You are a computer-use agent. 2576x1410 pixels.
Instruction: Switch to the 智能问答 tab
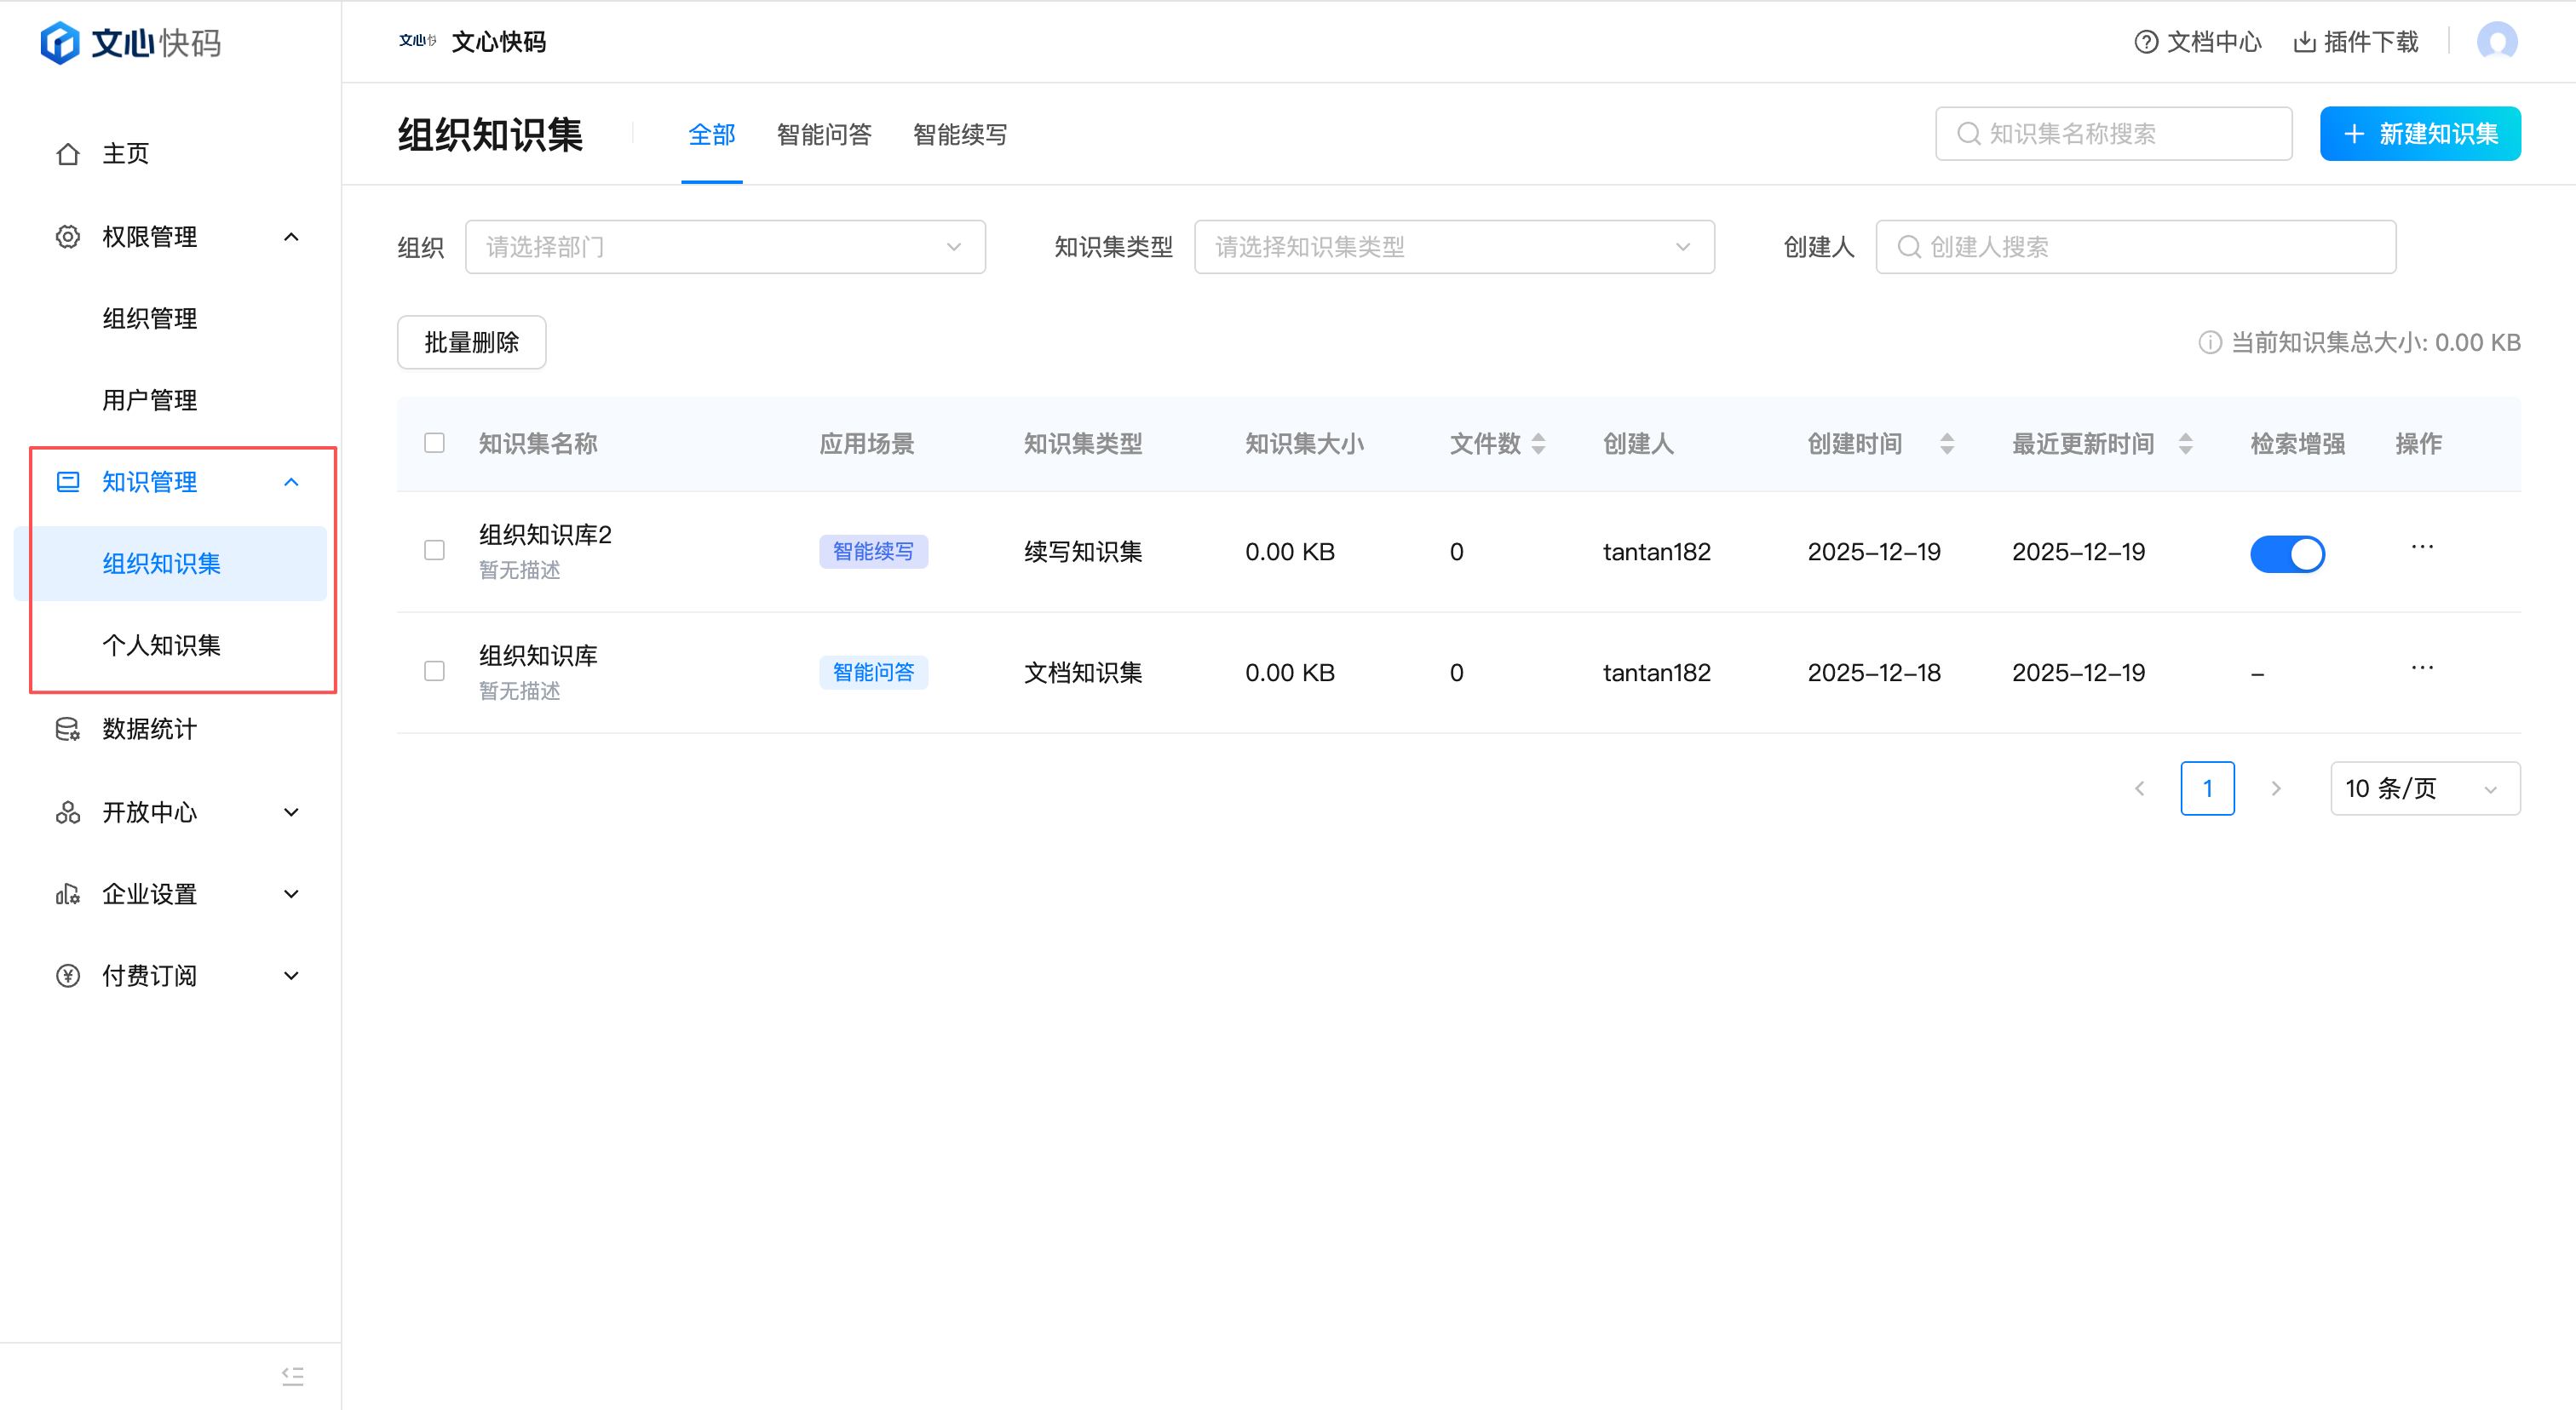coord(823,135)
